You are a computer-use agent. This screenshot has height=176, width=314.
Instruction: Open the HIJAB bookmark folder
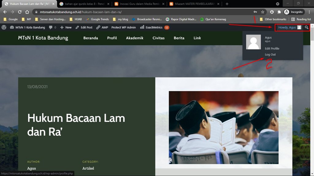76,19
